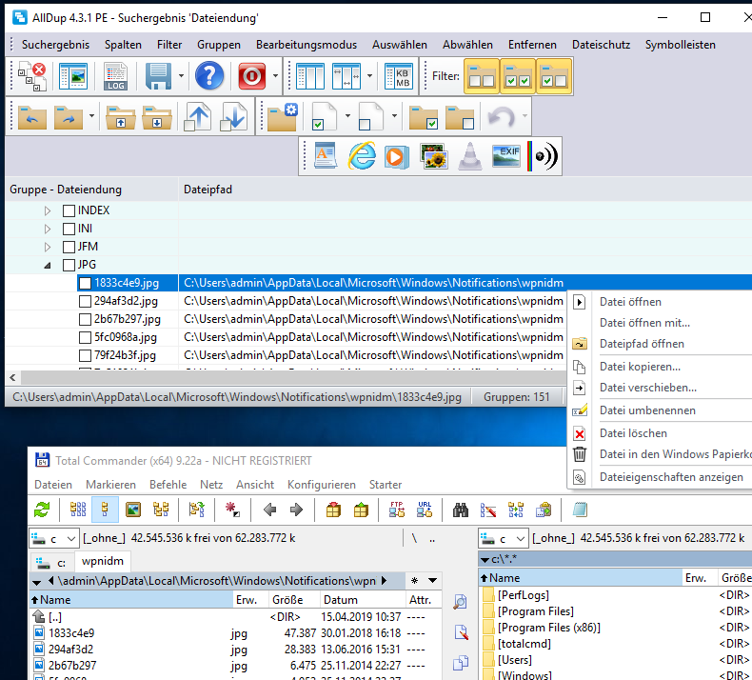Image resolution: width=752 pixels, height=680 pixels.
Task: Open the LOG file viewer icon
Action: (x=116, y=76)
